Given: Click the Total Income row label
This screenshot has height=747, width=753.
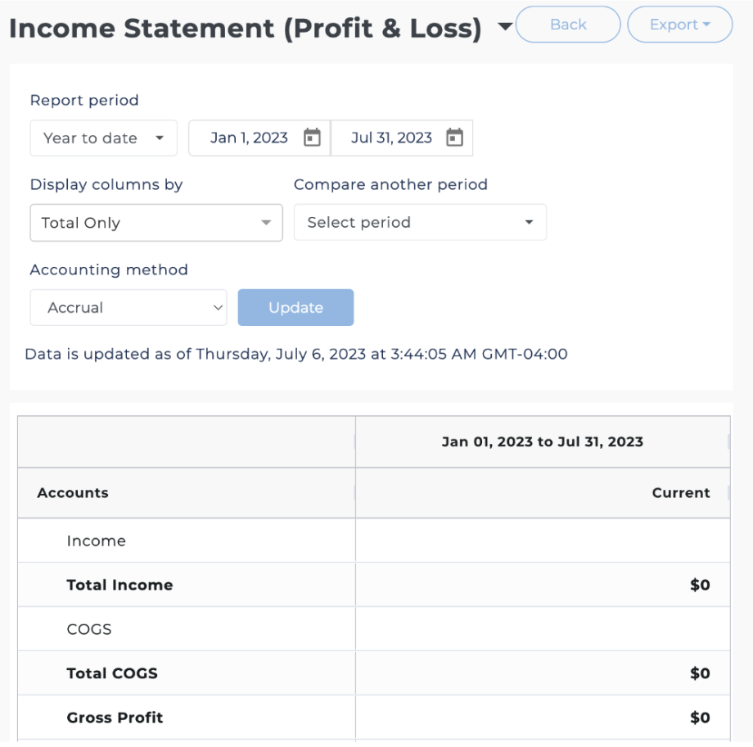Looking at the screenshot, I should [119, 586].
